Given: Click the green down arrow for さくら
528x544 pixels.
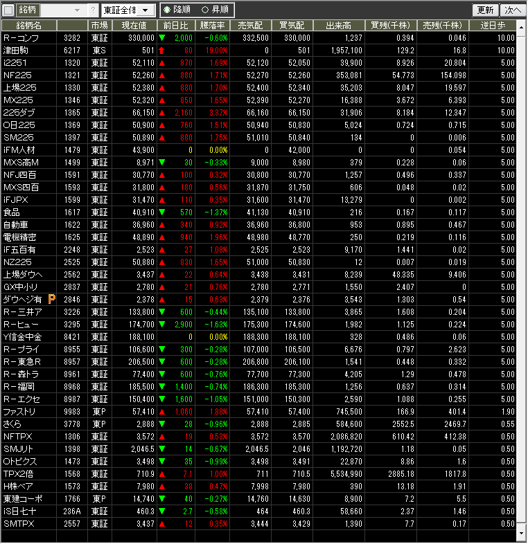Looking at the screenshot, I should [x=161, y=424].
